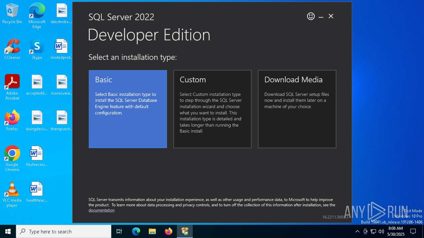Image resolution: width=424 pixels, height=238 pixels.
Task: Open File Explorer from the taskbar
Action: [152, 231]
